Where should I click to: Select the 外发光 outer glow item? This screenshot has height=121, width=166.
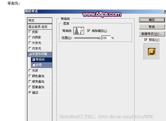[40, 43]
